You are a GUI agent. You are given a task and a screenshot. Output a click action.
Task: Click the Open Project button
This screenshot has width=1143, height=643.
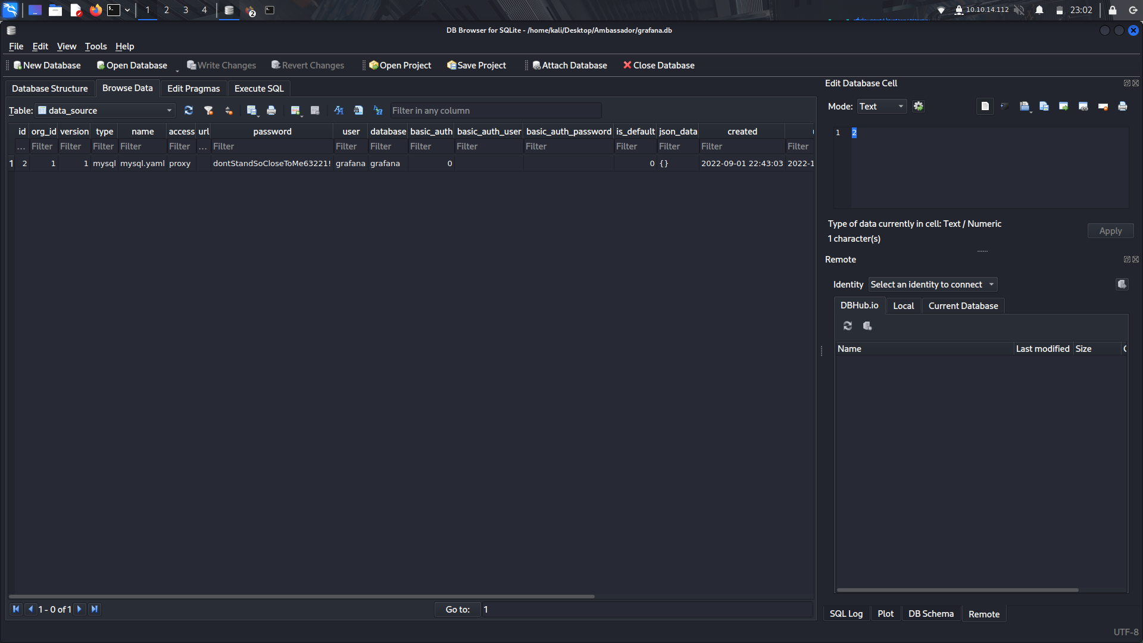pyautogui.click(x=400, y=65)
